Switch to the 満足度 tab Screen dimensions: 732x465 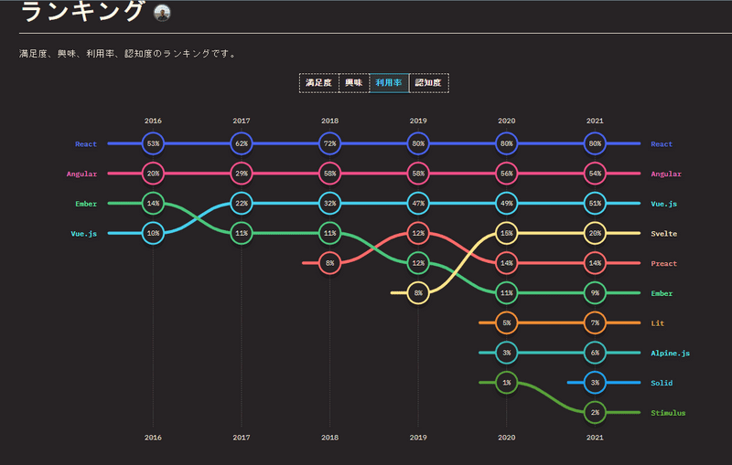[318, 83]
